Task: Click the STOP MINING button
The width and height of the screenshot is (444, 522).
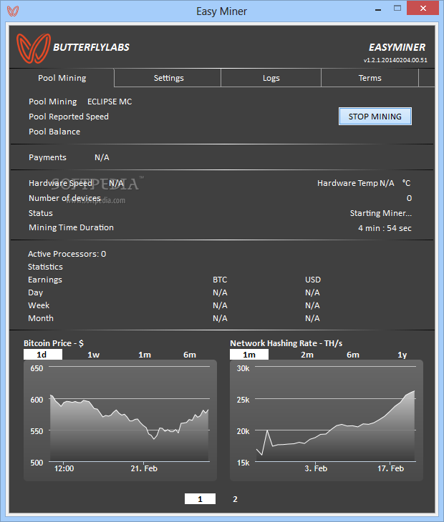Action: (375, 117)
